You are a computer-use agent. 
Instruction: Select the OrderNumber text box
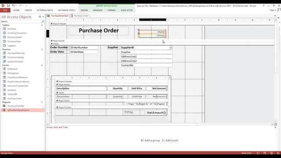(x=84, y=47)
